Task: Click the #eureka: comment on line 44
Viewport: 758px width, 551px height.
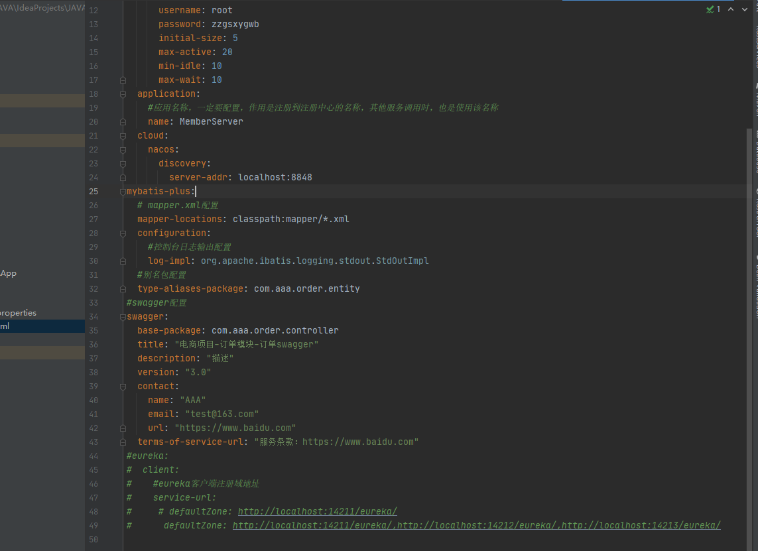Action: (147, 456)
